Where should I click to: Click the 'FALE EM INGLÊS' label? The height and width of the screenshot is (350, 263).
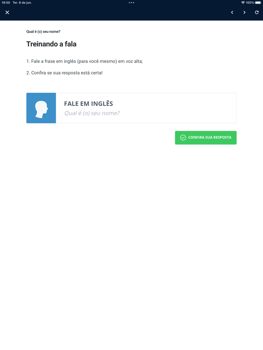[x=88, y=104]
